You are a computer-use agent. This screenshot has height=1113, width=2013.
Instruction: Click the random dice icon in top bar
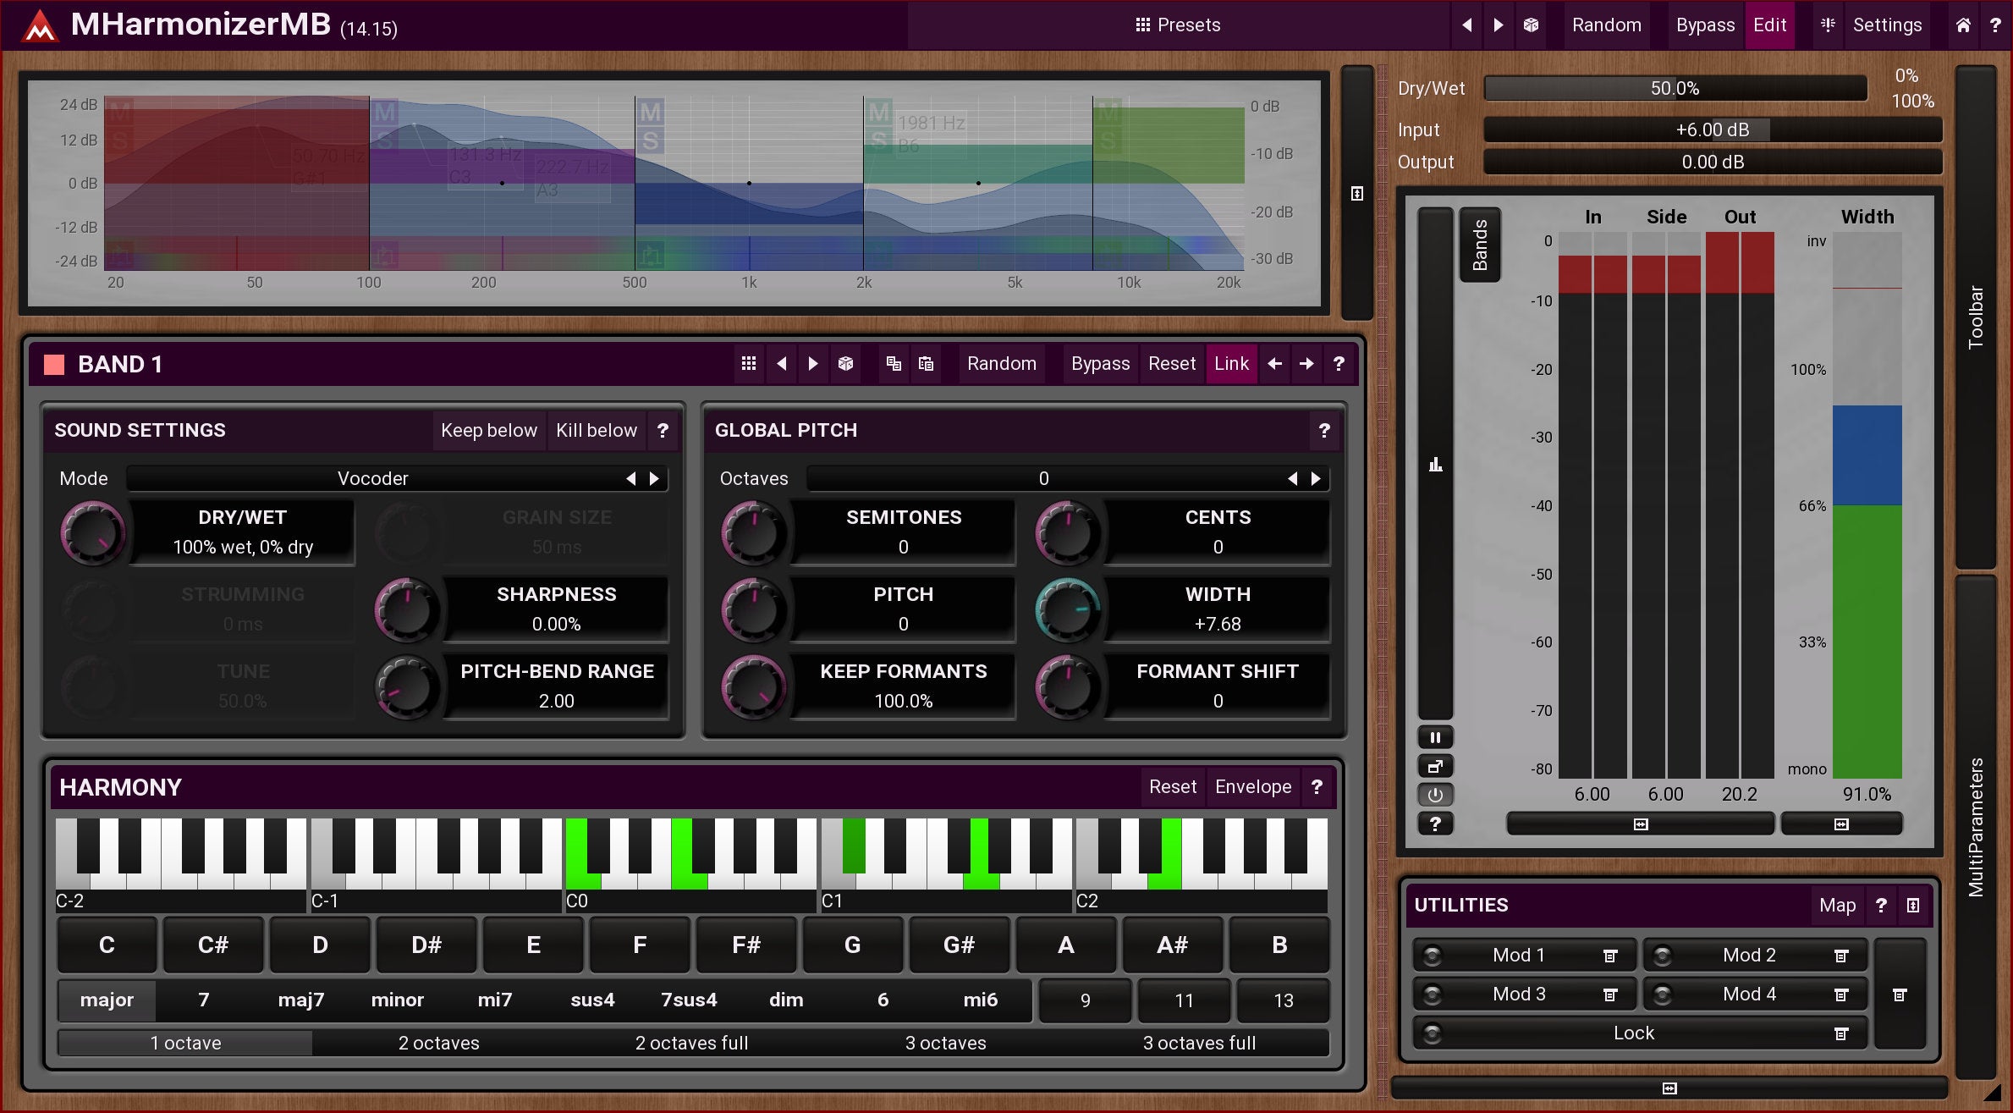(1531, 25)
